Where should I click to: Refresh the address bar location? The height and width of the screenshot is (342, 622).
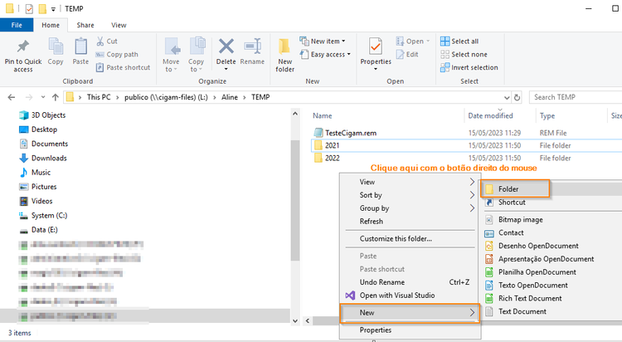coord(517,97)
